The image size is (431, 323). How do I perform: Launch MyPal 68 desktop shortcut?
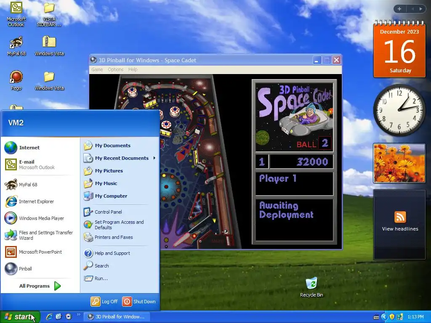(16, 46)
